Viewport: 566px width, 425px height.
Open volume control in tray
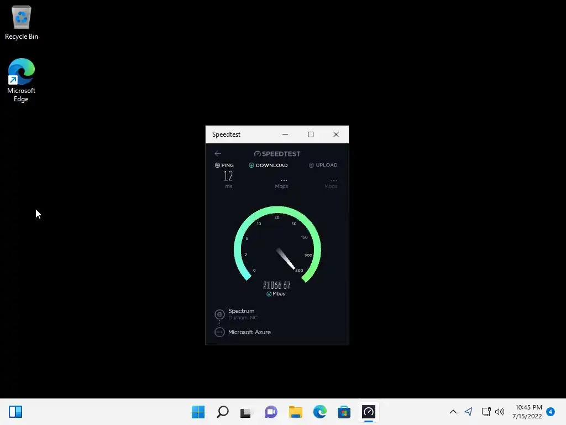click(500, 412)
